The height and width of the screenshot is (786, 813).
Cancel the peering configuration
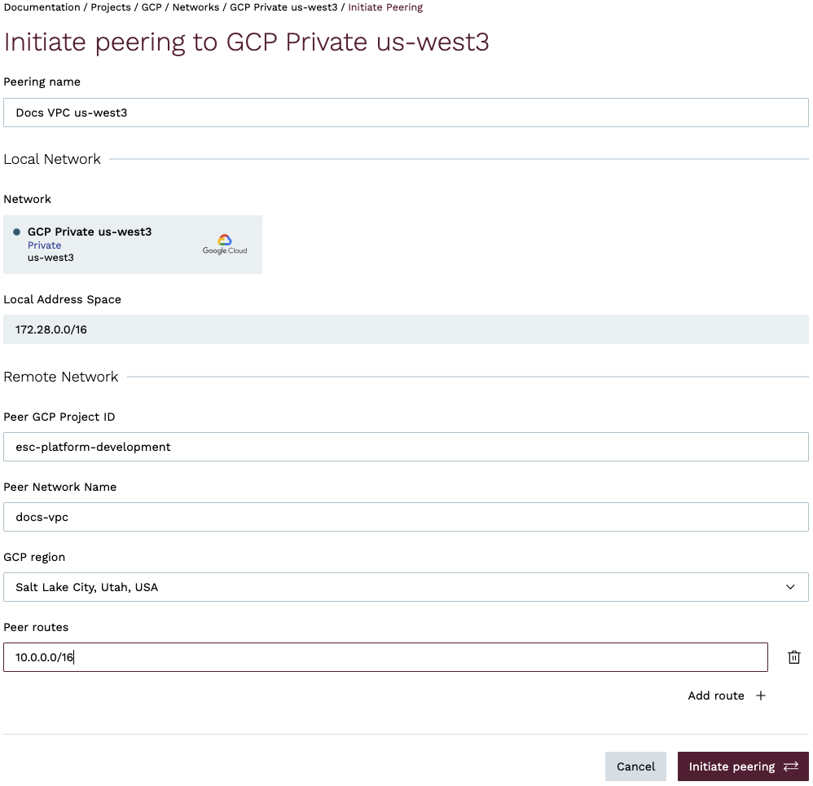[x=635, y=766]
